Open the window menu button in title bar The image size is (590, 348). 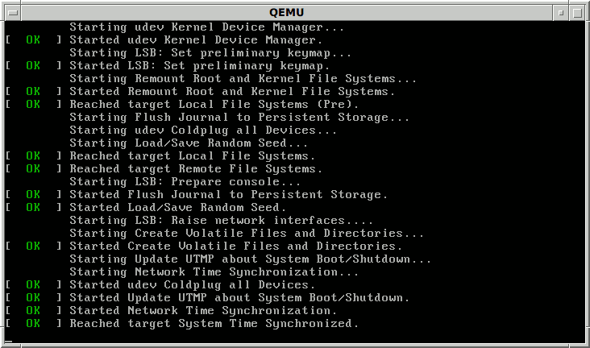[9, 12]
